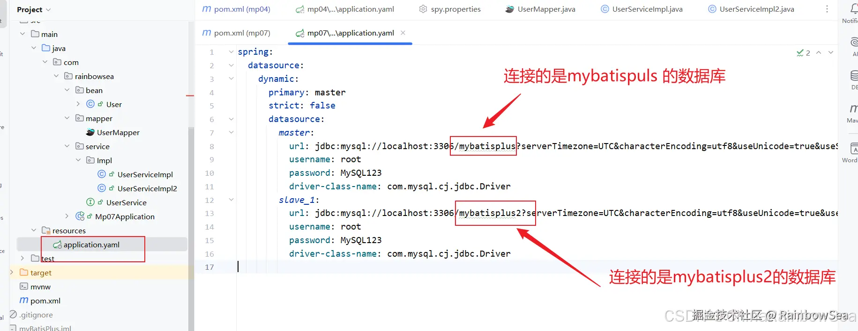Switch to pom.xml (mp04) tab
This screenshot has width=858, height=331.
(236, 9)
